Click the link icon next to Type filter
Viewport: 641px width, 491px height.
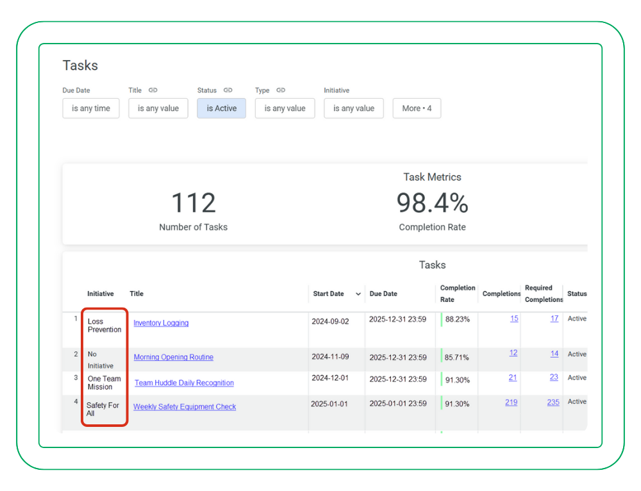point(281,90)
